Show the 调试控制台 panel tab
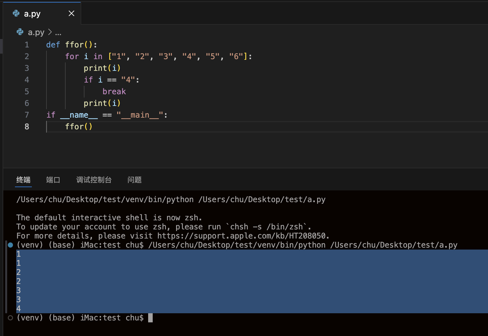This screenshot has height=336, width=488. [94, 180]
